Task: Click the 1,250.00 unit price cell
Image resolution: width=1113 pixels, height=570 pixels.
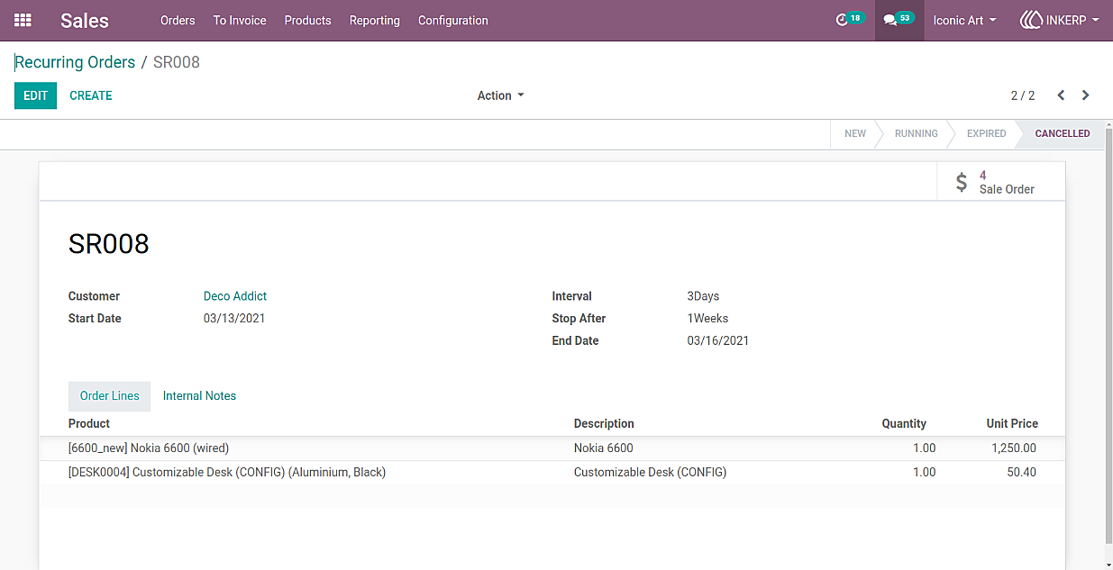Action: click(x=1014, y=448)
